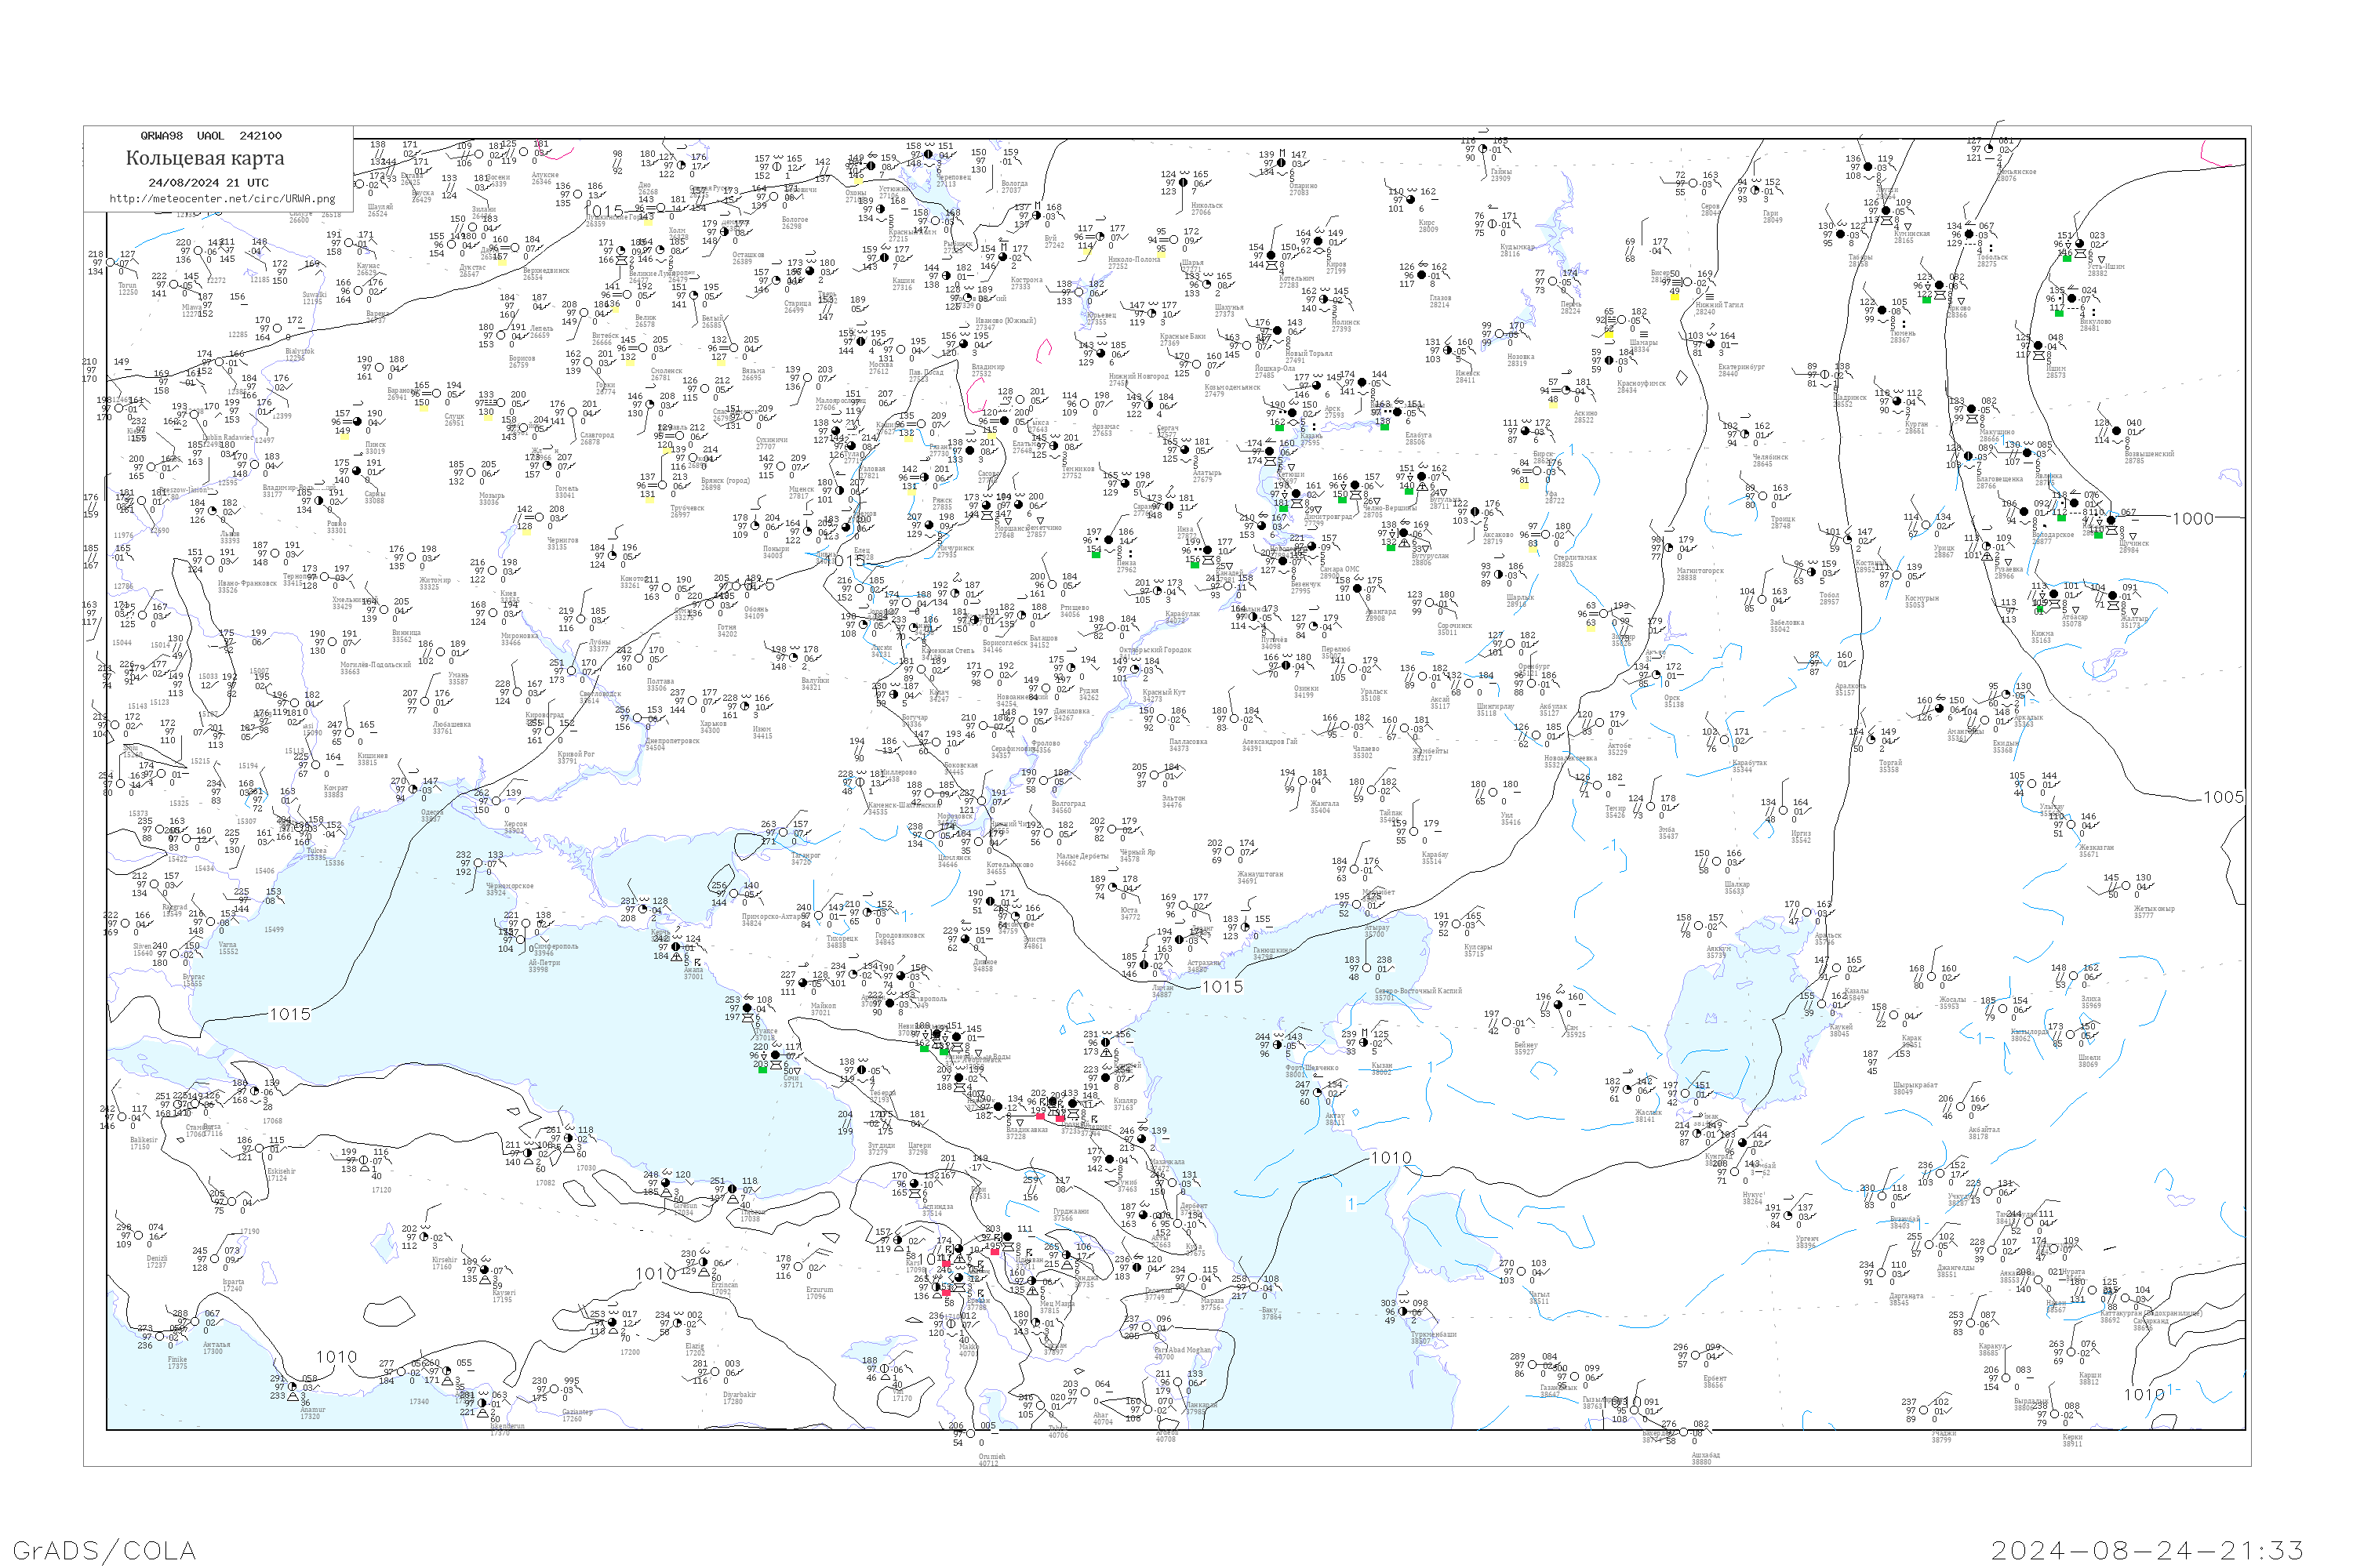Click the 1000 isobar label near right edge
The height and width of the screenshot is (1568, 2353).
pyautogui.click(x=2193, y=519)
